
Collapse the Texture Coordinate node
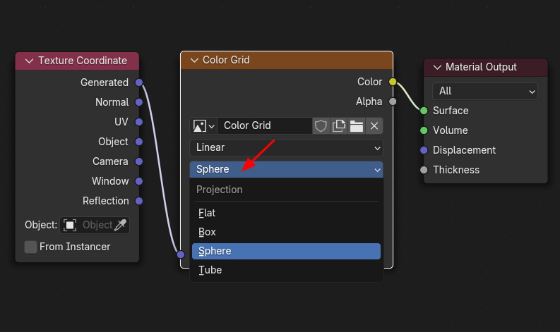point(29,61)
